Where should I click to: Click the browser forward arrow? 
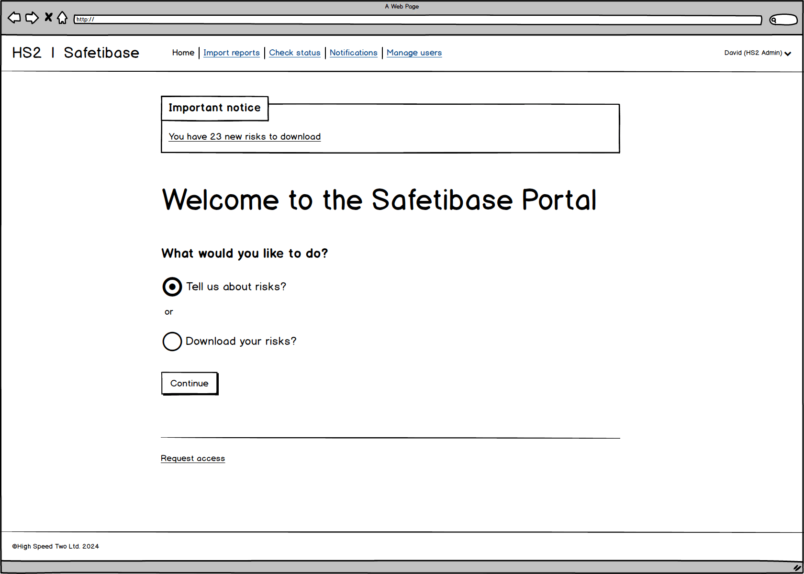coord(32,18)
